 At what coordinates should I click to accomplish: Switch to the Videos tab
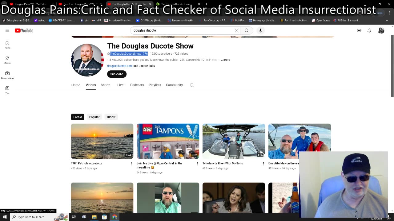[x=91, y=85]
